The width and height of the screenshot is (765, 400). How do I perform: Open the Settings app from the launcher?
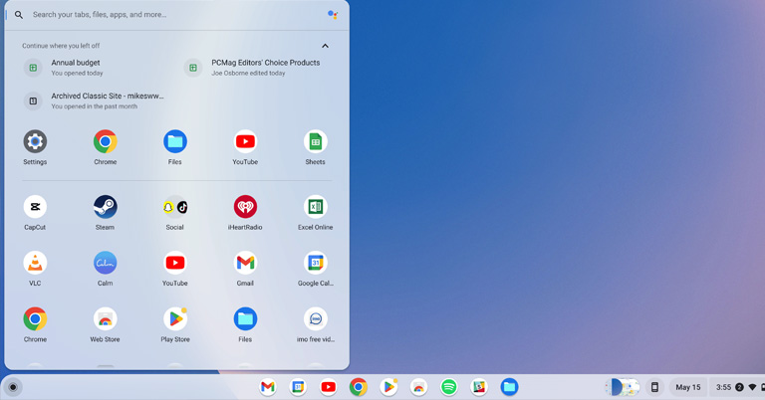[35, 142]
